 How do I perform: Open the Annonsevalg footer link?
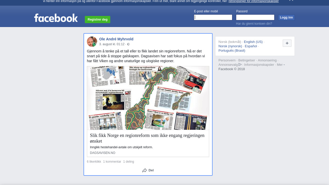point(228,65)
